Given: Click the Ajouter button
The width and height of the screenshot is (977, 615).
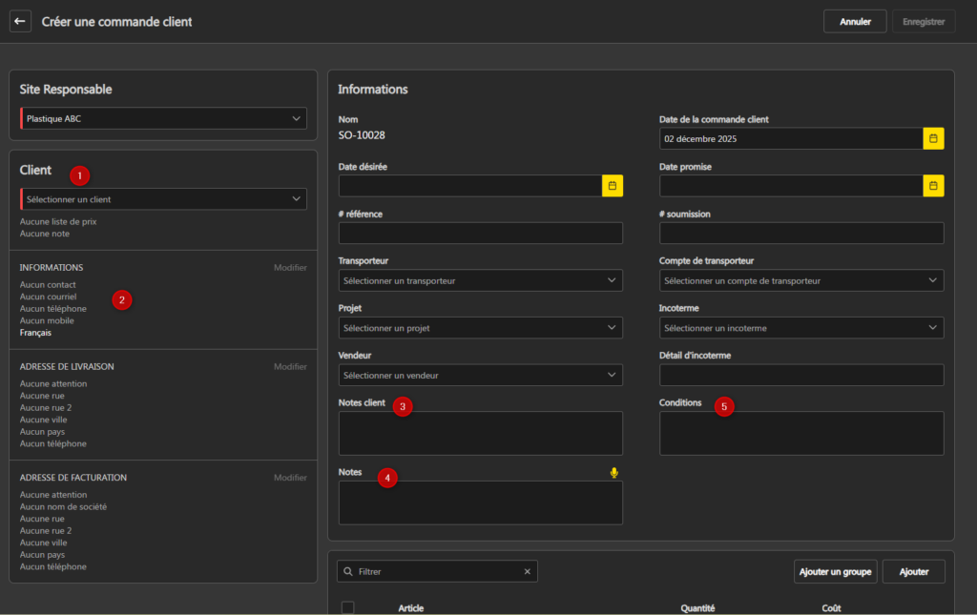Looking at the screenshot, I should point(913,571).
